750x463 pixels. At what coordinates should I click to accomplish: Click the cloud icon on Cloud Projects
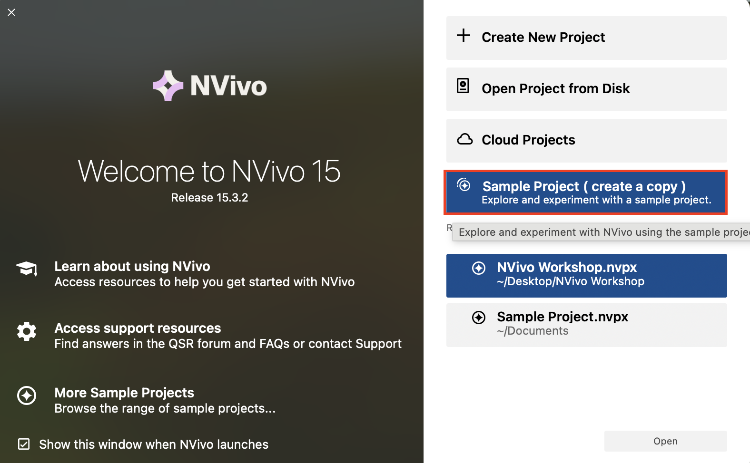click(465, 139)
